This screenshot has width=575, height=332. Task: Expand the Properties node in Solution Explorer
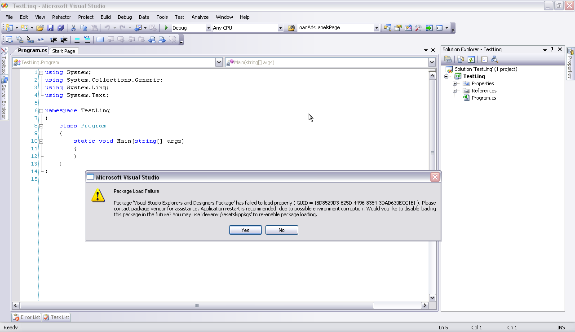[455, 84]
